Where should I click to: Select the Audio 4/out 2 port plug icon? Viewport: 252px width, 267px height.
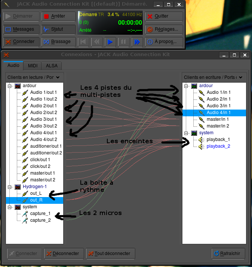coord(25,139)
